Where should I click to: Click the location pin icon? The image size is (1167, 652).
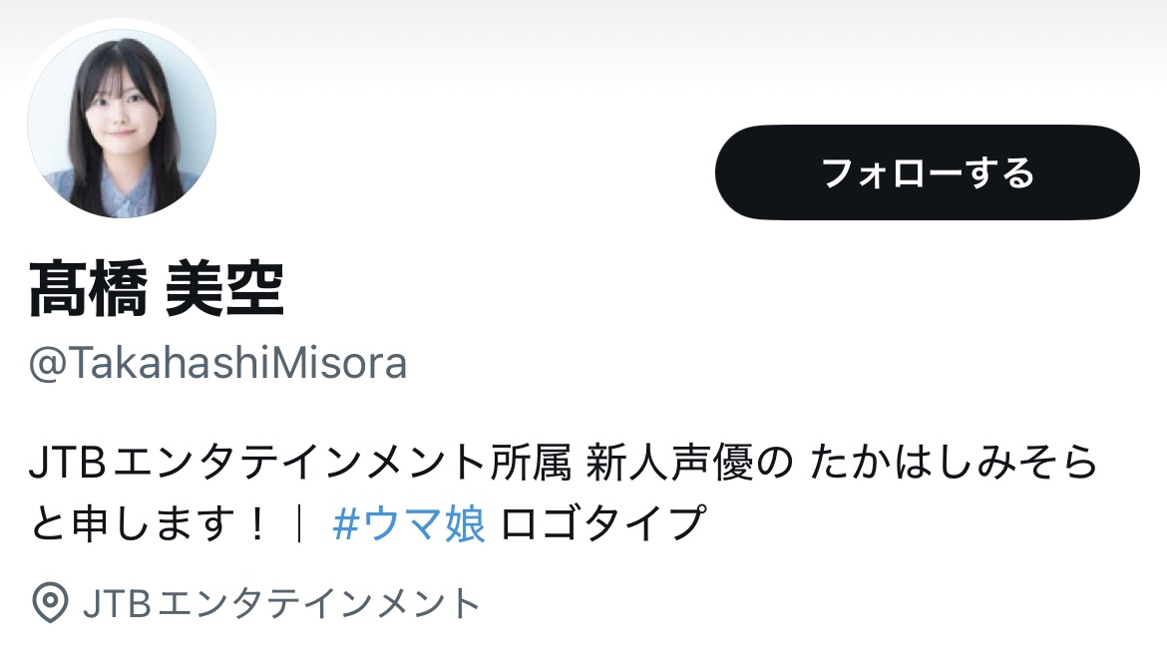pos(51,603)
